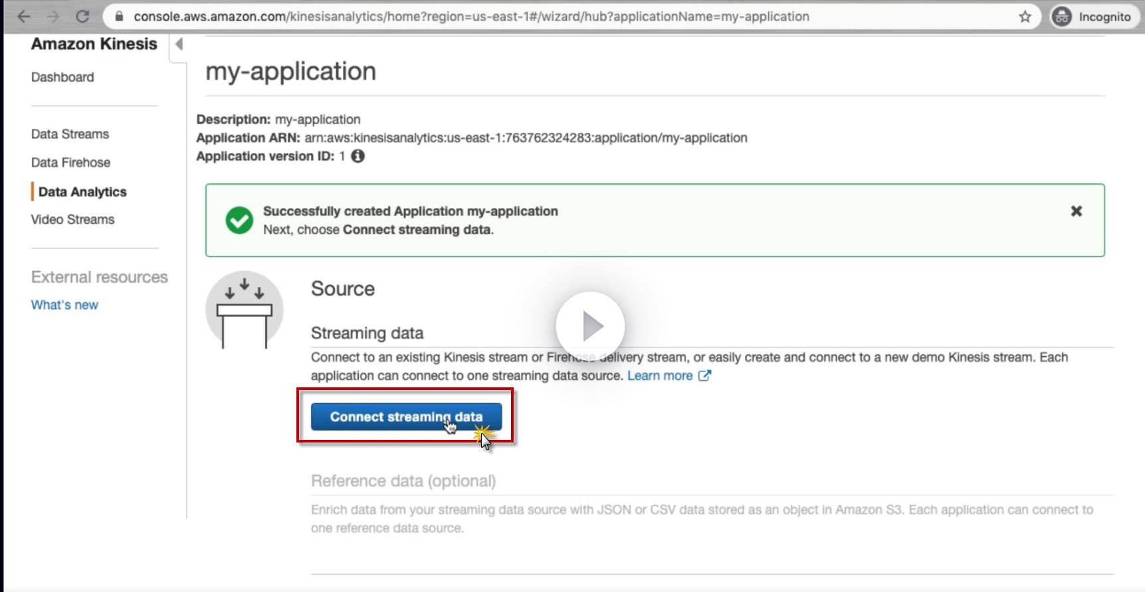
Task: Click the my-application page heading
Action: pyautogui.click(x=290, y=71)
